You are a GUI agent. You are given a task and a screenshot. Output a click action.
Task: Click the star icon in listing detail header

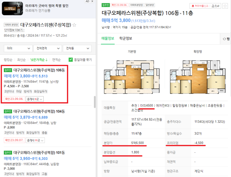[x=225, y=6]
